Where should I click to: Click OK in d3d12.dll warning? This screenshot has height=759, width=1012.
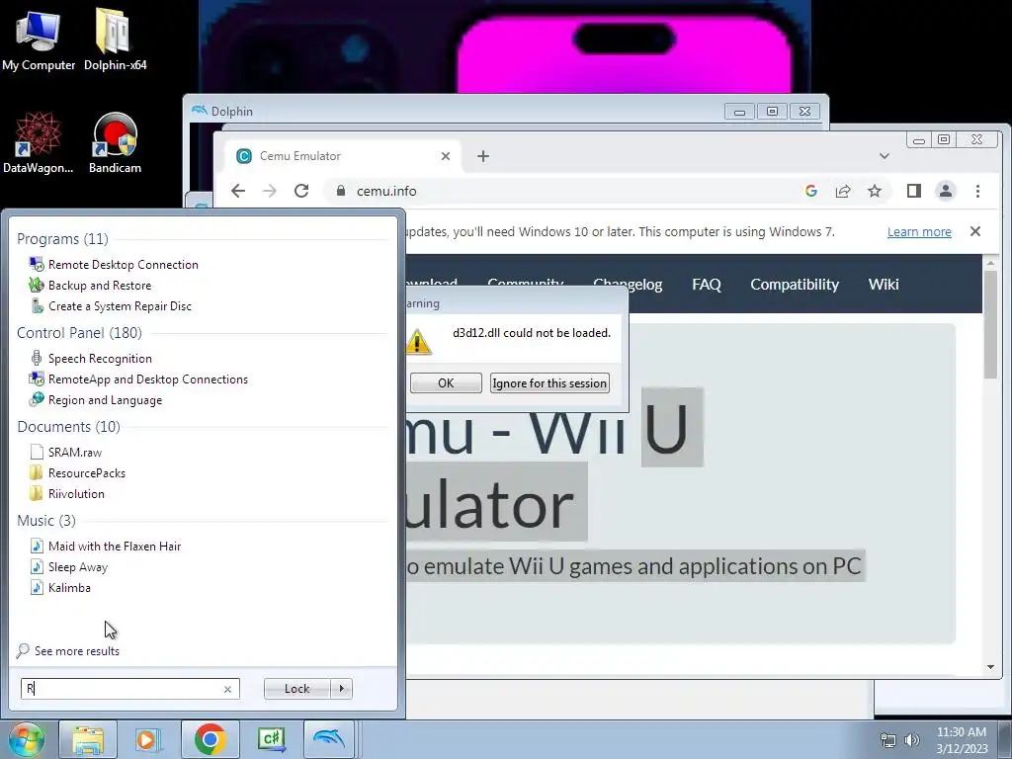point(446,382)
